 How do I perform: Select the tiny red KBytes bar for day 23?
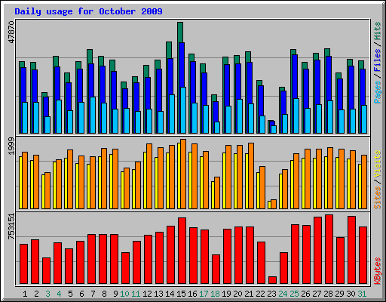point(272,280)
